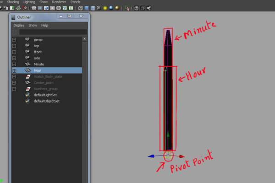Screen dimensions: 275x183
Task: Select the top camera row
Action: click(x=47, y=46)
